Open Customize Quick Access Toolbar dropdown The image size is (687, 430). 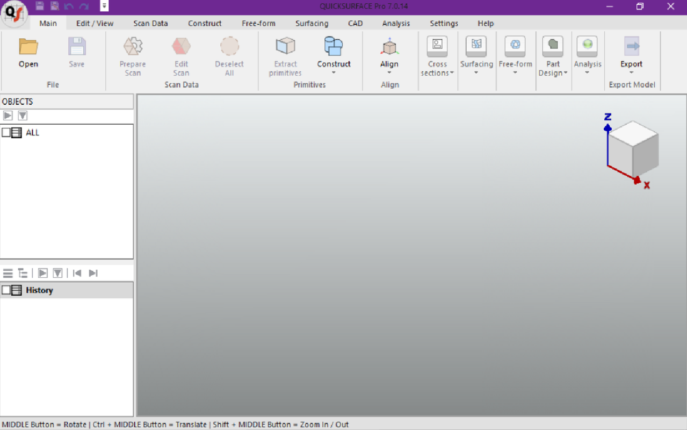104,6
